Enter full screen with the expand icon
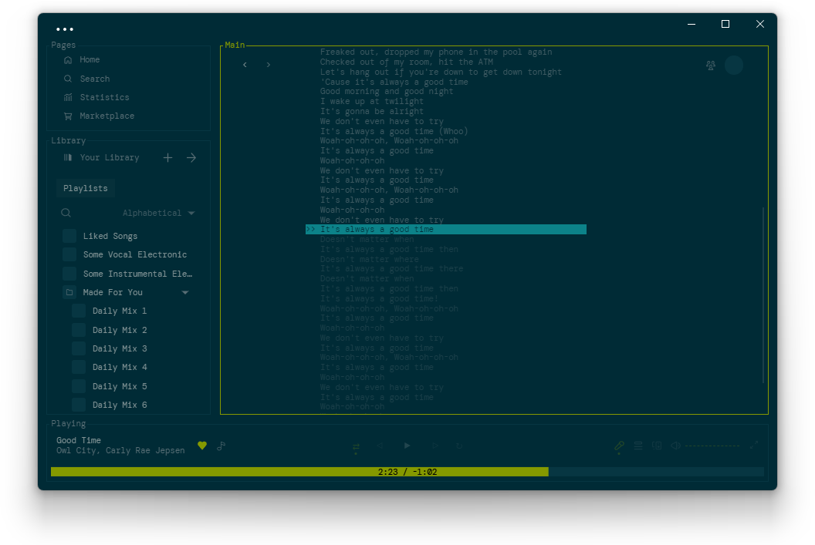 click(754, 446)
